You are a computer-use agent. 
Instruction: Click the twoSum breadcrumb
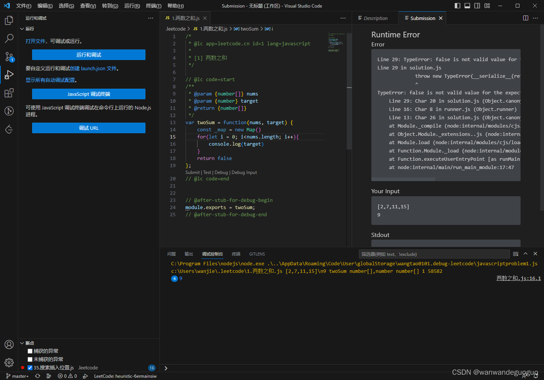pyautogui.click(x=246, y=29)
